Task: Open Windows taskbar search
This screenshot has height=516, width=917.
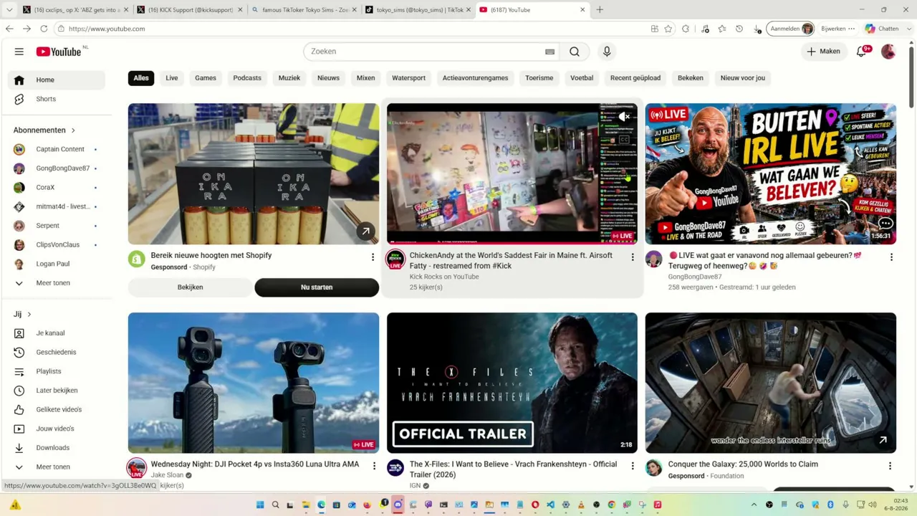Action: click(x=275, y=505)
